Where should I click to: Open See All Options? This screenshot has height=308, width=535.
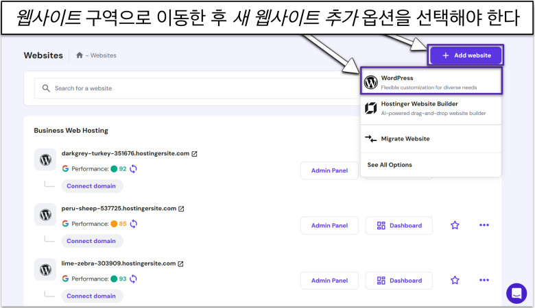point(390,165)
